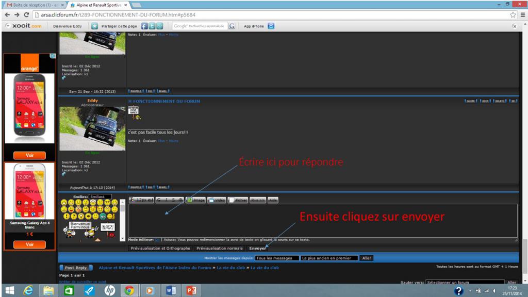528x297 pixels.
Task: Reload the forum page
Action: [x=26, y=15]
